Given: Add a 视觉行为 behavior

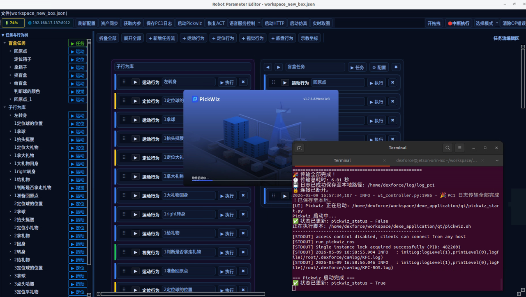Looking at the screenshot, I should [253, 38].
